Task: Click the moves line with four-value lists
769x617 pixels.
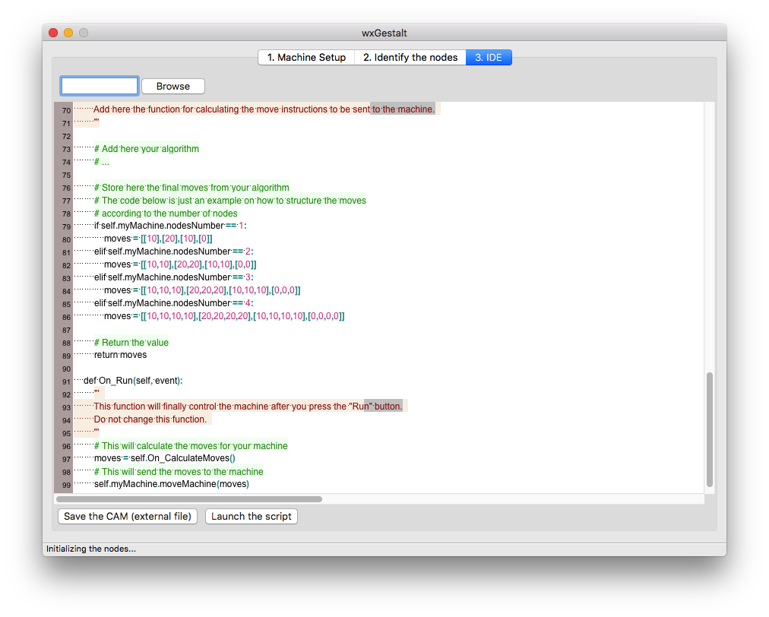Action: (224, 316)
